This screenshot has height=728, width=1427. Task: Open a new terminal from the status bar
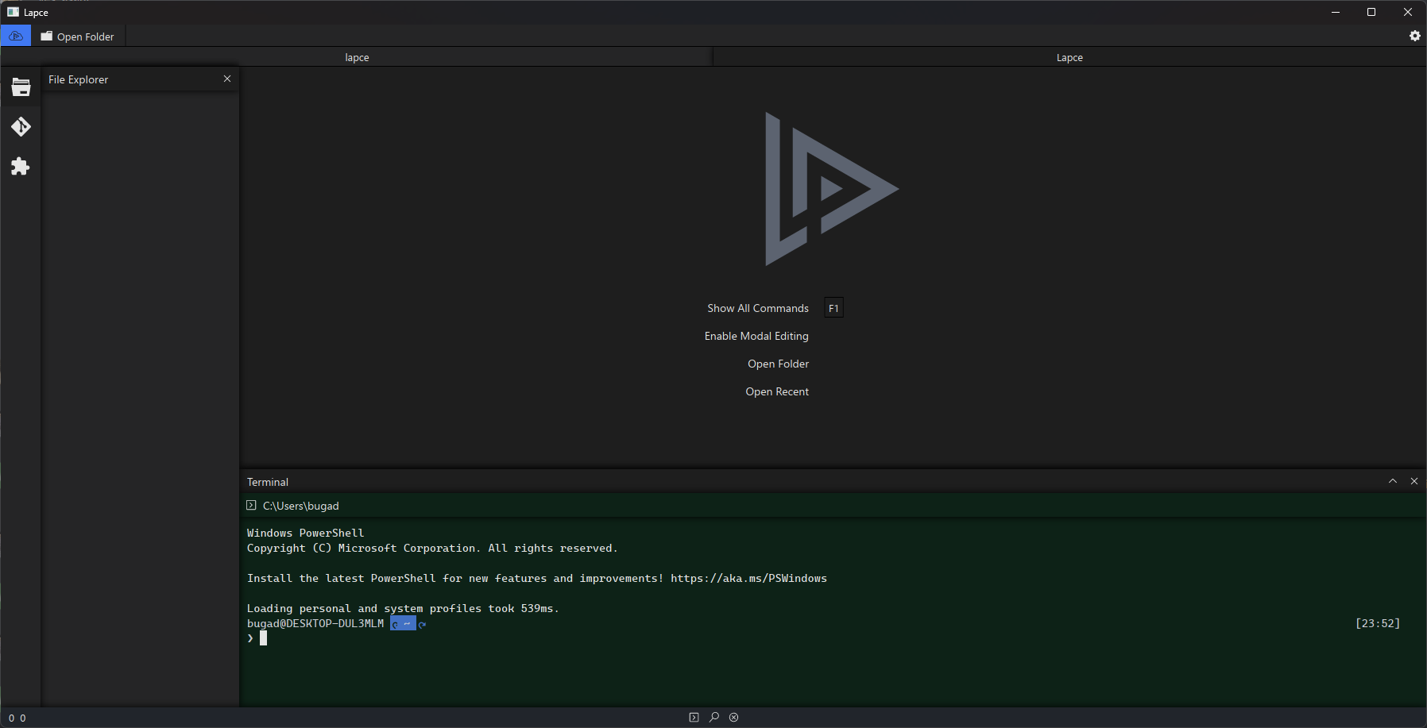pyautogui.click(x=694, y=717)
